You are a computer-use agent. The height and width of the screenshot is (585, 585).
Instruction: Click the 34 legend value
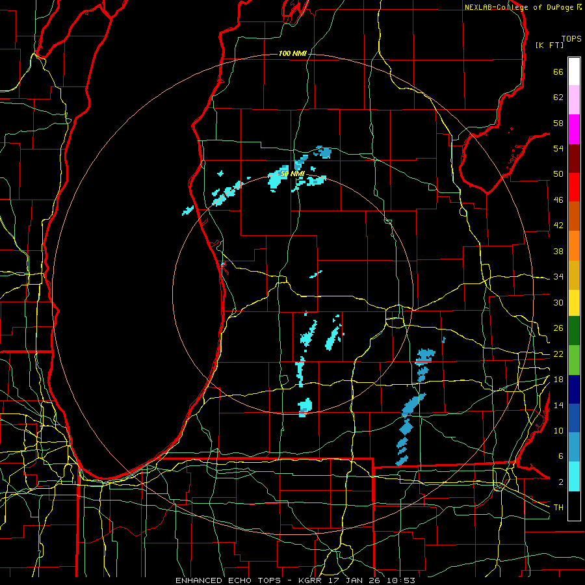coord(558,277)
